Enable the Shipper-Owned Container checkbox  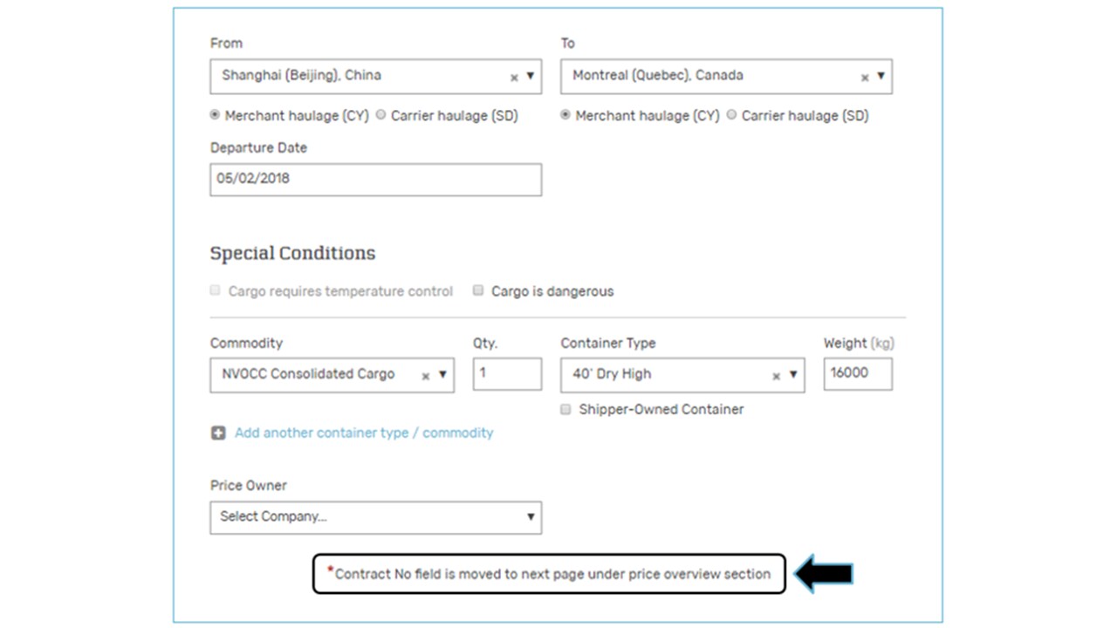coord(565,409)
